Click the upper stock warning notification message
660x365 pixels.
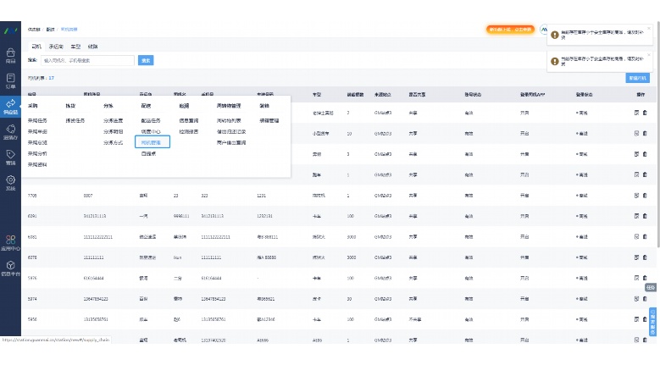click(602, 35)
